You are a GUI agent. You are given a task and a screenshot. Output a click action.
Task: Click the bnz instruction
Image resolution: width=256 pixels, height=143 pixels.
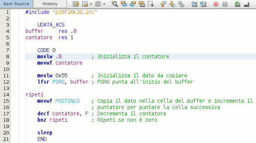(x=42, y=120)
